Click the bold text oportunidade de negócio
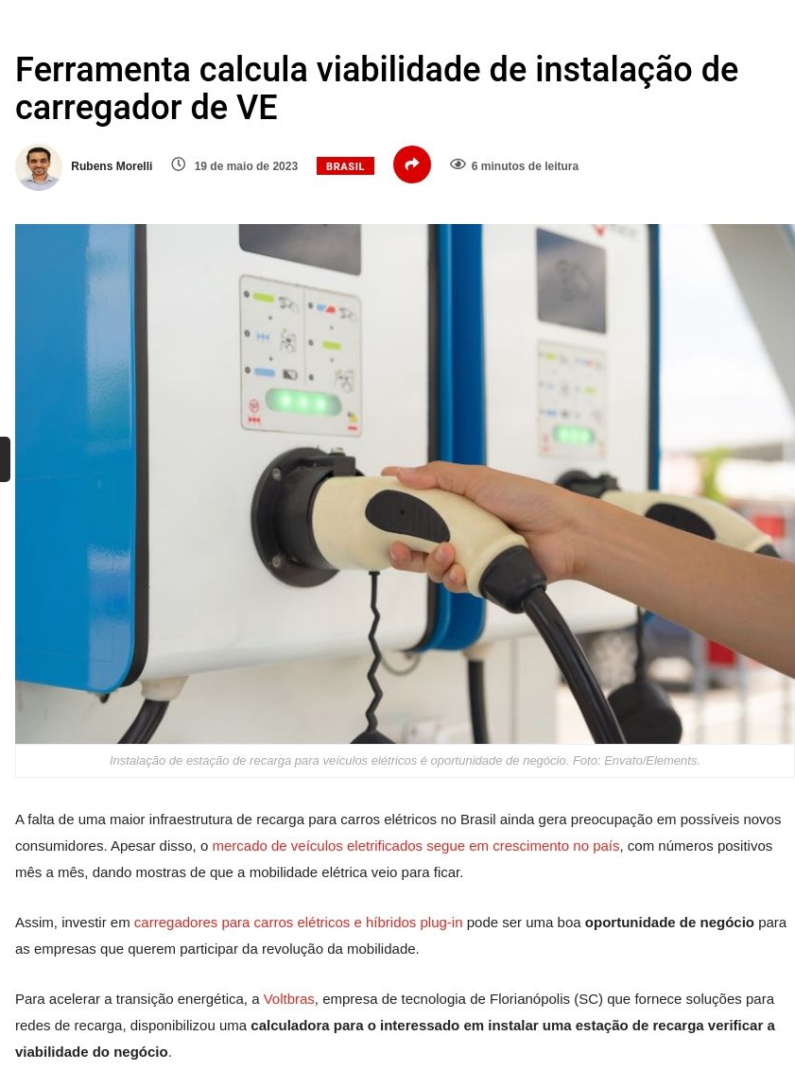The image size is (795, 1070). 669,923
